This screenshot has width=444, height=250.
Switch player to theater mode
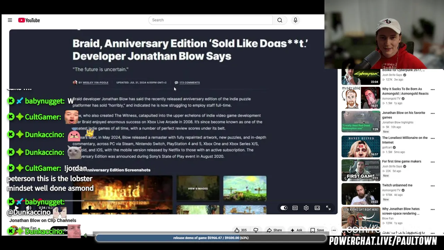pos(317,208)
